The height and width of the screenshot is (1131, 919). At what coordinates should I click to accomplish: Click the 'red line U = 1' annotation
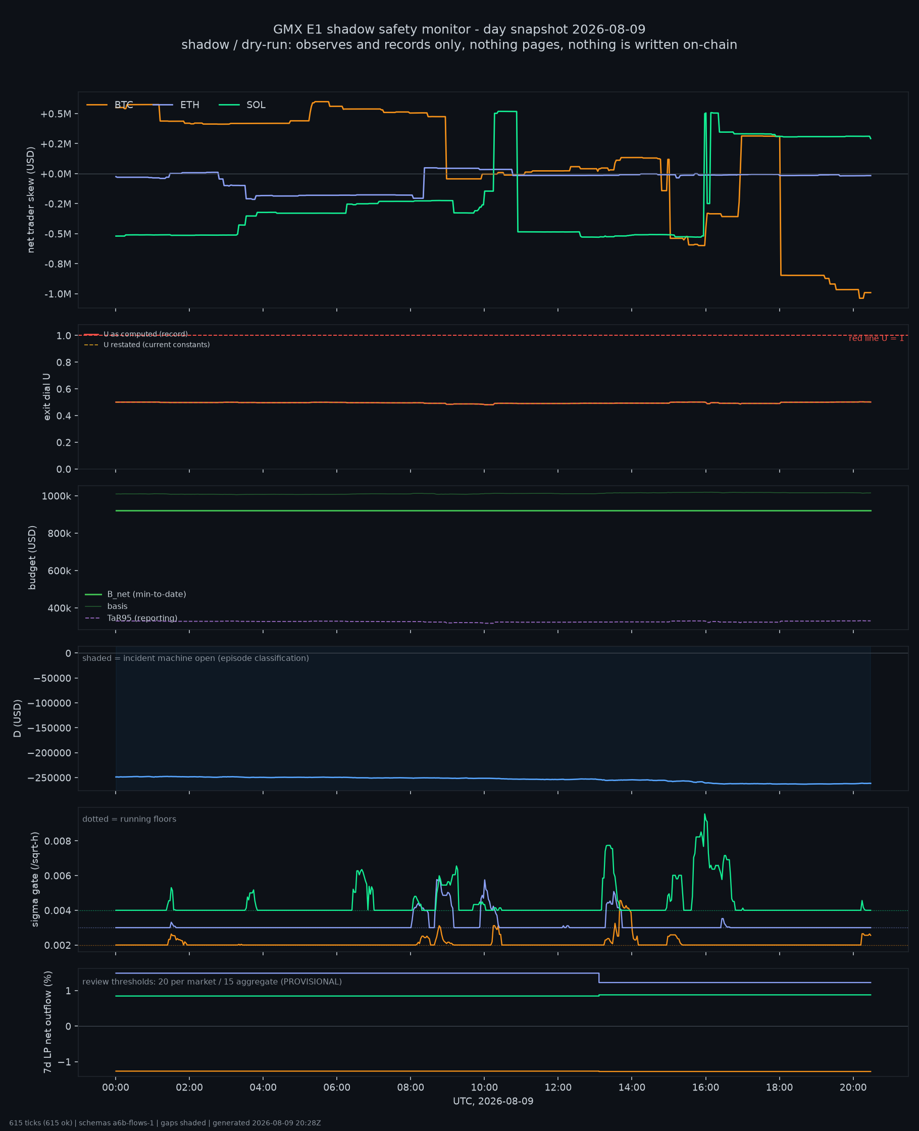point(876,338)
